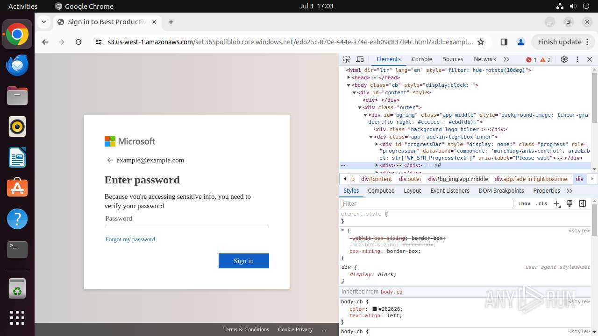Open Terms & Conditions footer link

click(246, 329)
